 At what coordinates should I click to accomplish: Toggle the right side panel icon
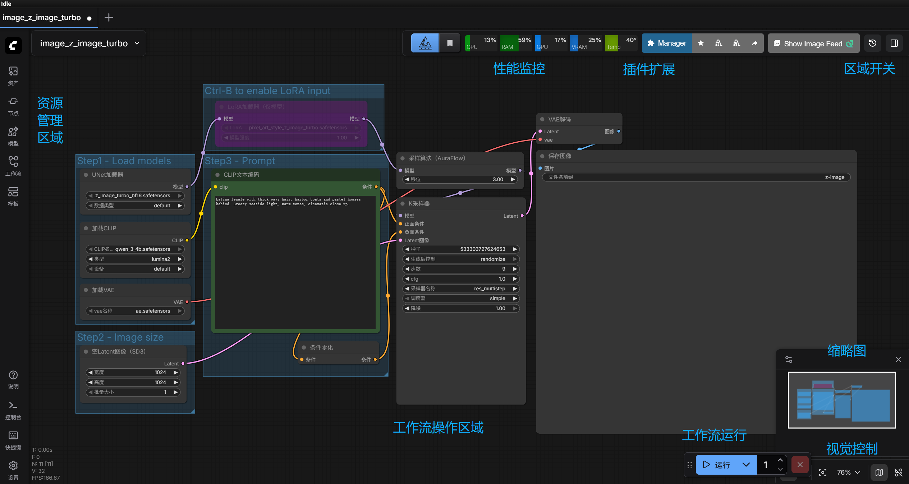point(894,43)
